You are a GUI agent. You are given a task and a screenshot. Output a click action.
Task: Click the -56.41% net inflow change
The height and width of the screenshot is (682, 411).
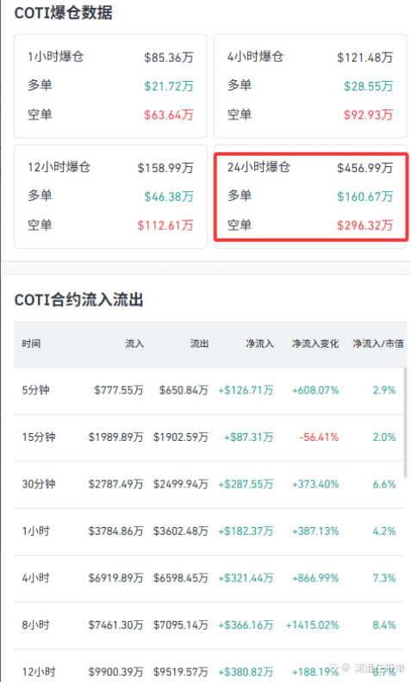[319, 437]
